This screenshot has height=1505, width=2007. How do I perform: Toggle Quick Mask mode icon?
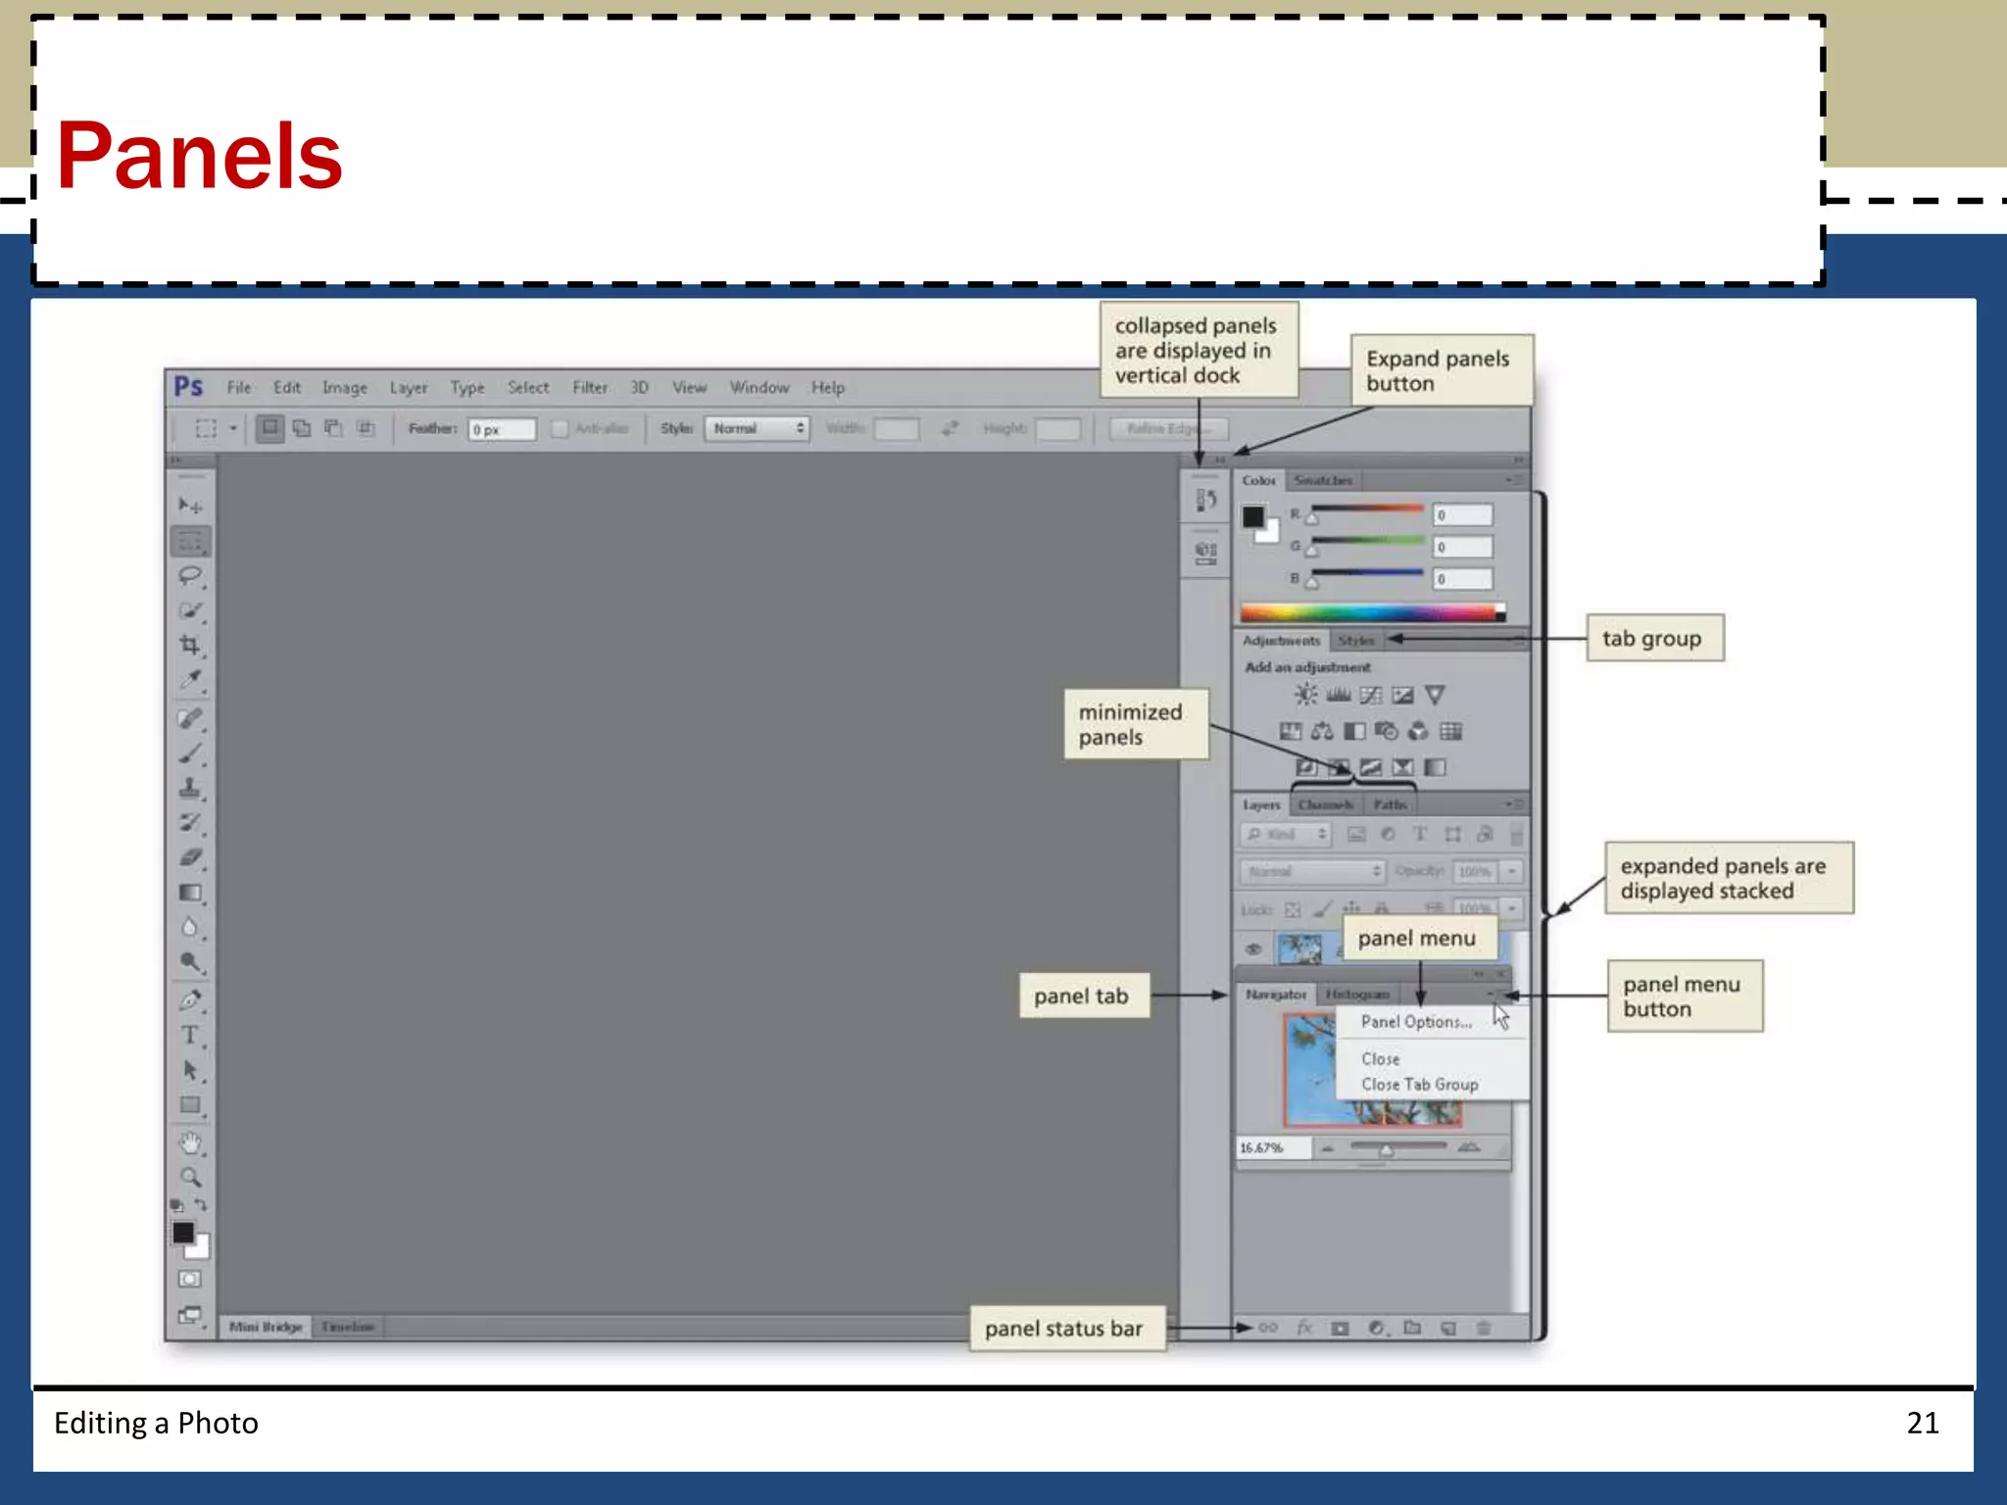(x=190, y=1279)
